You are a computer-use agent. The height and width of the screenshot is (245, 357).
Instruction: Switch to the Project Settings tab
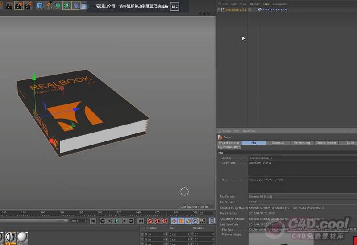click(x=229, y=143)
